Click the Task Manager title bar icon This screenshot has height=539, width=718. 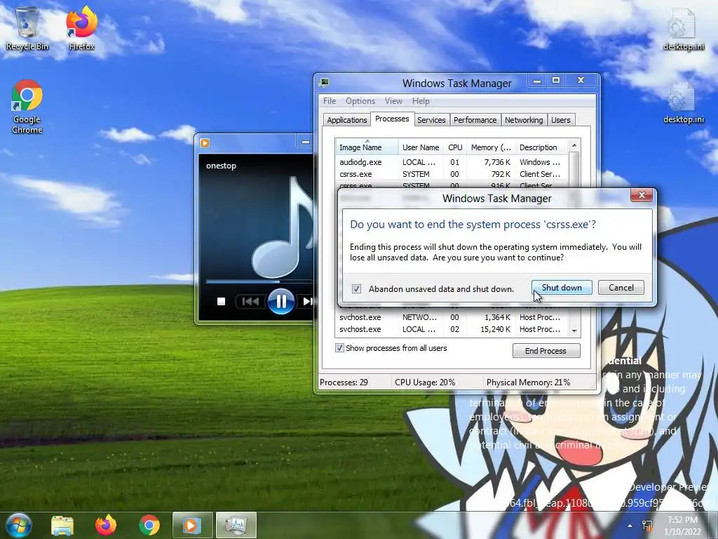point(324,83)
